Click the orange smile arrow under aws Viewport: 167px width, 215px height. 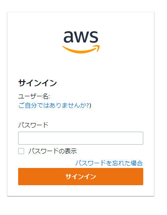click(81, 49)
